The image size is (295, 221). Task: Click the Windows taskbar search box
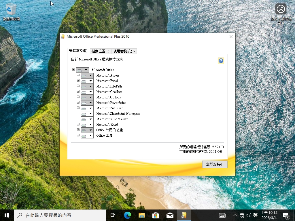point(60,215)
